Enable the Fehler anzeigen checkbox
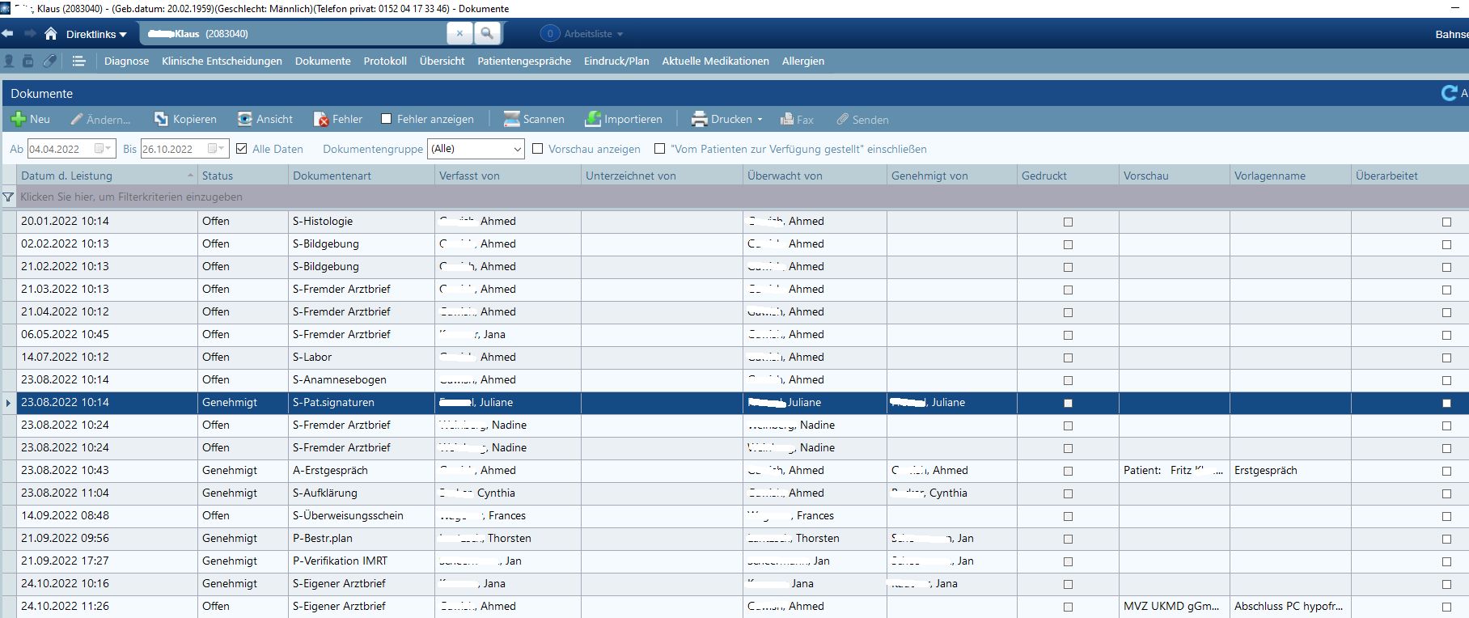 tap(387, 119)
